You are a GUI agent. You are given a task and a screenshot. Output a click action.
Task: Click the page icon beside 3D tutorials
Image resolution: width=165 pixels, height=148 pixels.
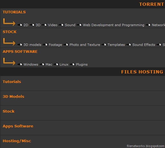click(x=33, y=25)
